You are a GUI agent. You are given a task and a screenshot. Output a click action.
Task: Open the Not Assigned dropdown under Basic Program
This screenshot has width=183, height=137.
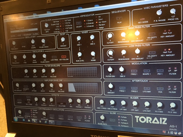pyautogui.click(x=24, y=30)
